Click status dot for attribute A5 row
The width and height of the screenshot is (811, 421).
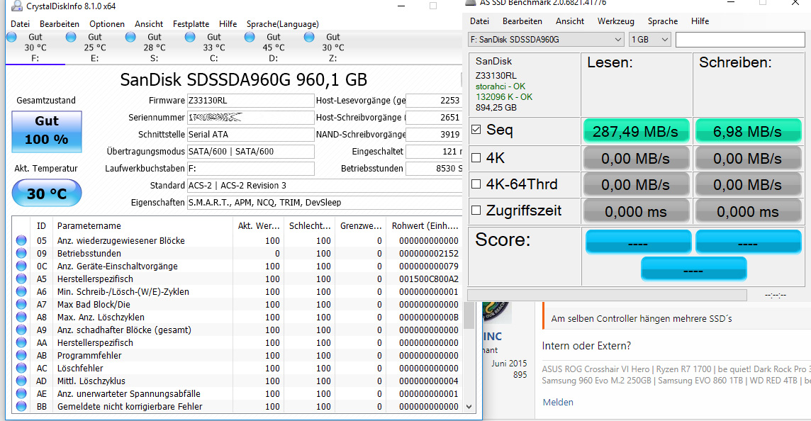[x=21, y=279]
